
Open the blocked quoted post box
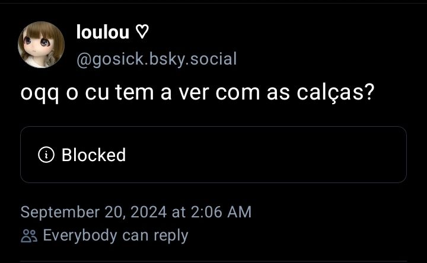tap(213, 155)
